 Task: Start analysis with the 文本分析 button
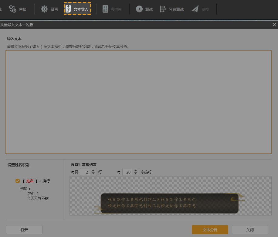(210, 230)
